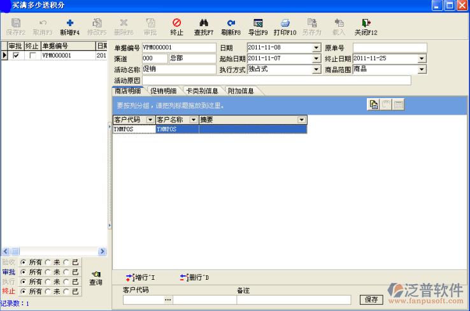Click the 新增F4 add-new toolbar icon
The width and height of the screenshot is (470, 311).
pos(69,23)
